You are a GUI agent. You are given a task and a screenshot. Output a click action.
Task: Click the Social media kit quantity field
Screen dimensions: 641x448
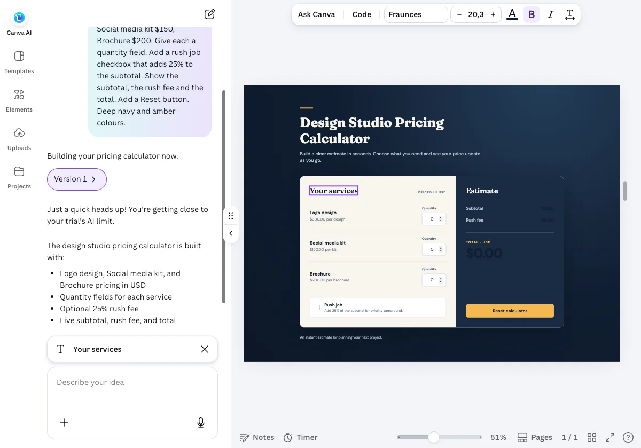tap(434, 249)
